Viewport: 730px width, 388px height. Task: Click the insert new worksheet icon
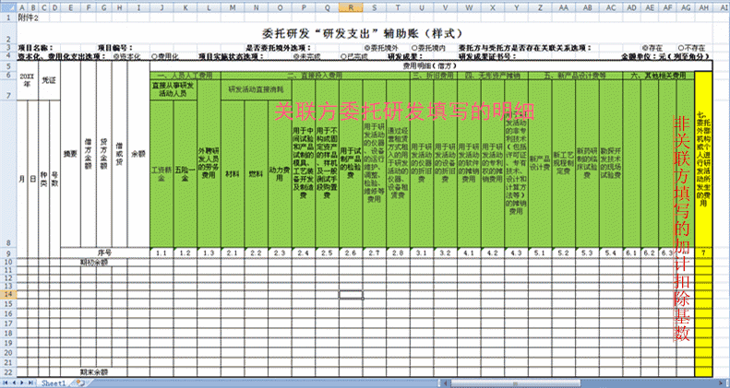pyautogui.click(x=80, y=382)
